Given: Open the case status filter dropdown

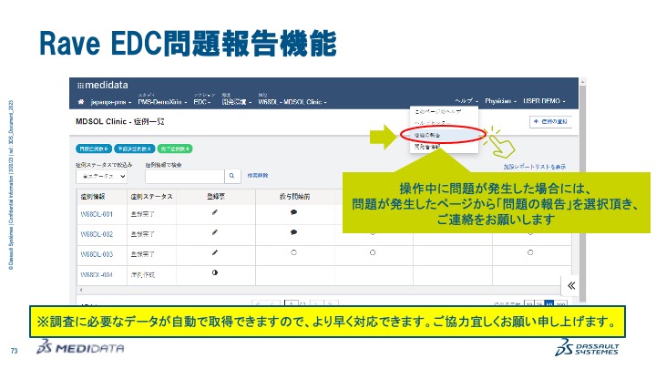Looking at the screenshot, I should 104,177.
